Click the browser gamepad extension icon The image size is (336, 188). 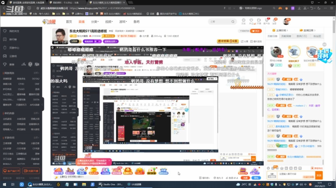tap(280, 8)
